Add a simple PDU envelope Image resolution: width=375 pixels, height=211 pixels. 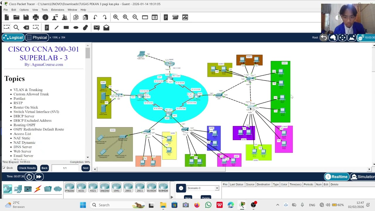pyautogui.click(x=97, y=28)
